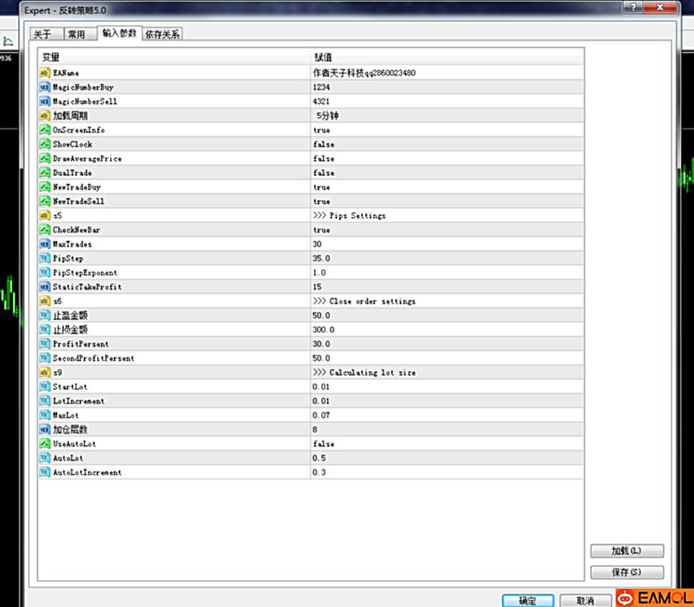Click the MagicNumberBuy integer icon
This screenshot has height=607, width=694.
[x=45, y=87]
